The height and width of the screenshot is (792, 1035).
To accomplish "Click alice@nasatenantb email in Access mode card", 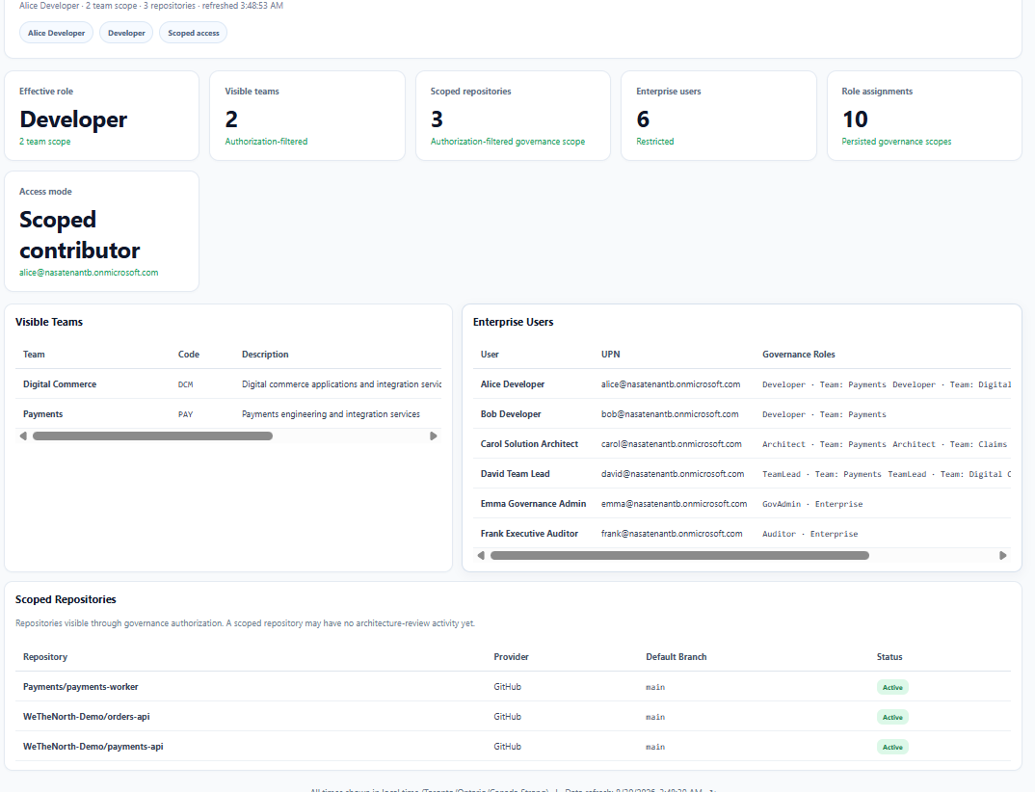I will tap(89, 273).
